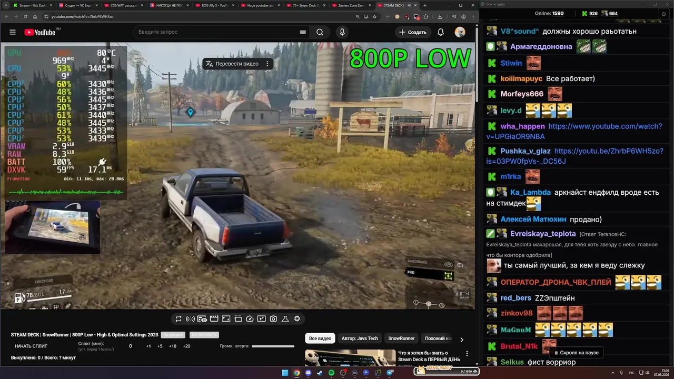
Task: Toggle fit-to-window frame icon
Action: point(226,319)
